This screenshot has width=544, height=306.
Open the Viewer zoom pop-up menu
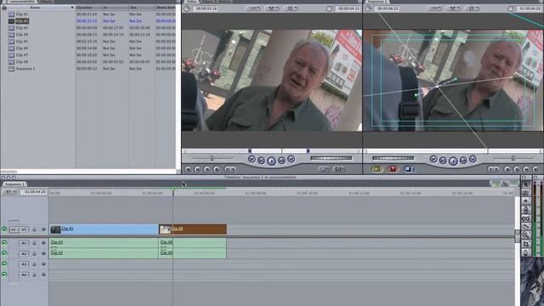(253, 8)
